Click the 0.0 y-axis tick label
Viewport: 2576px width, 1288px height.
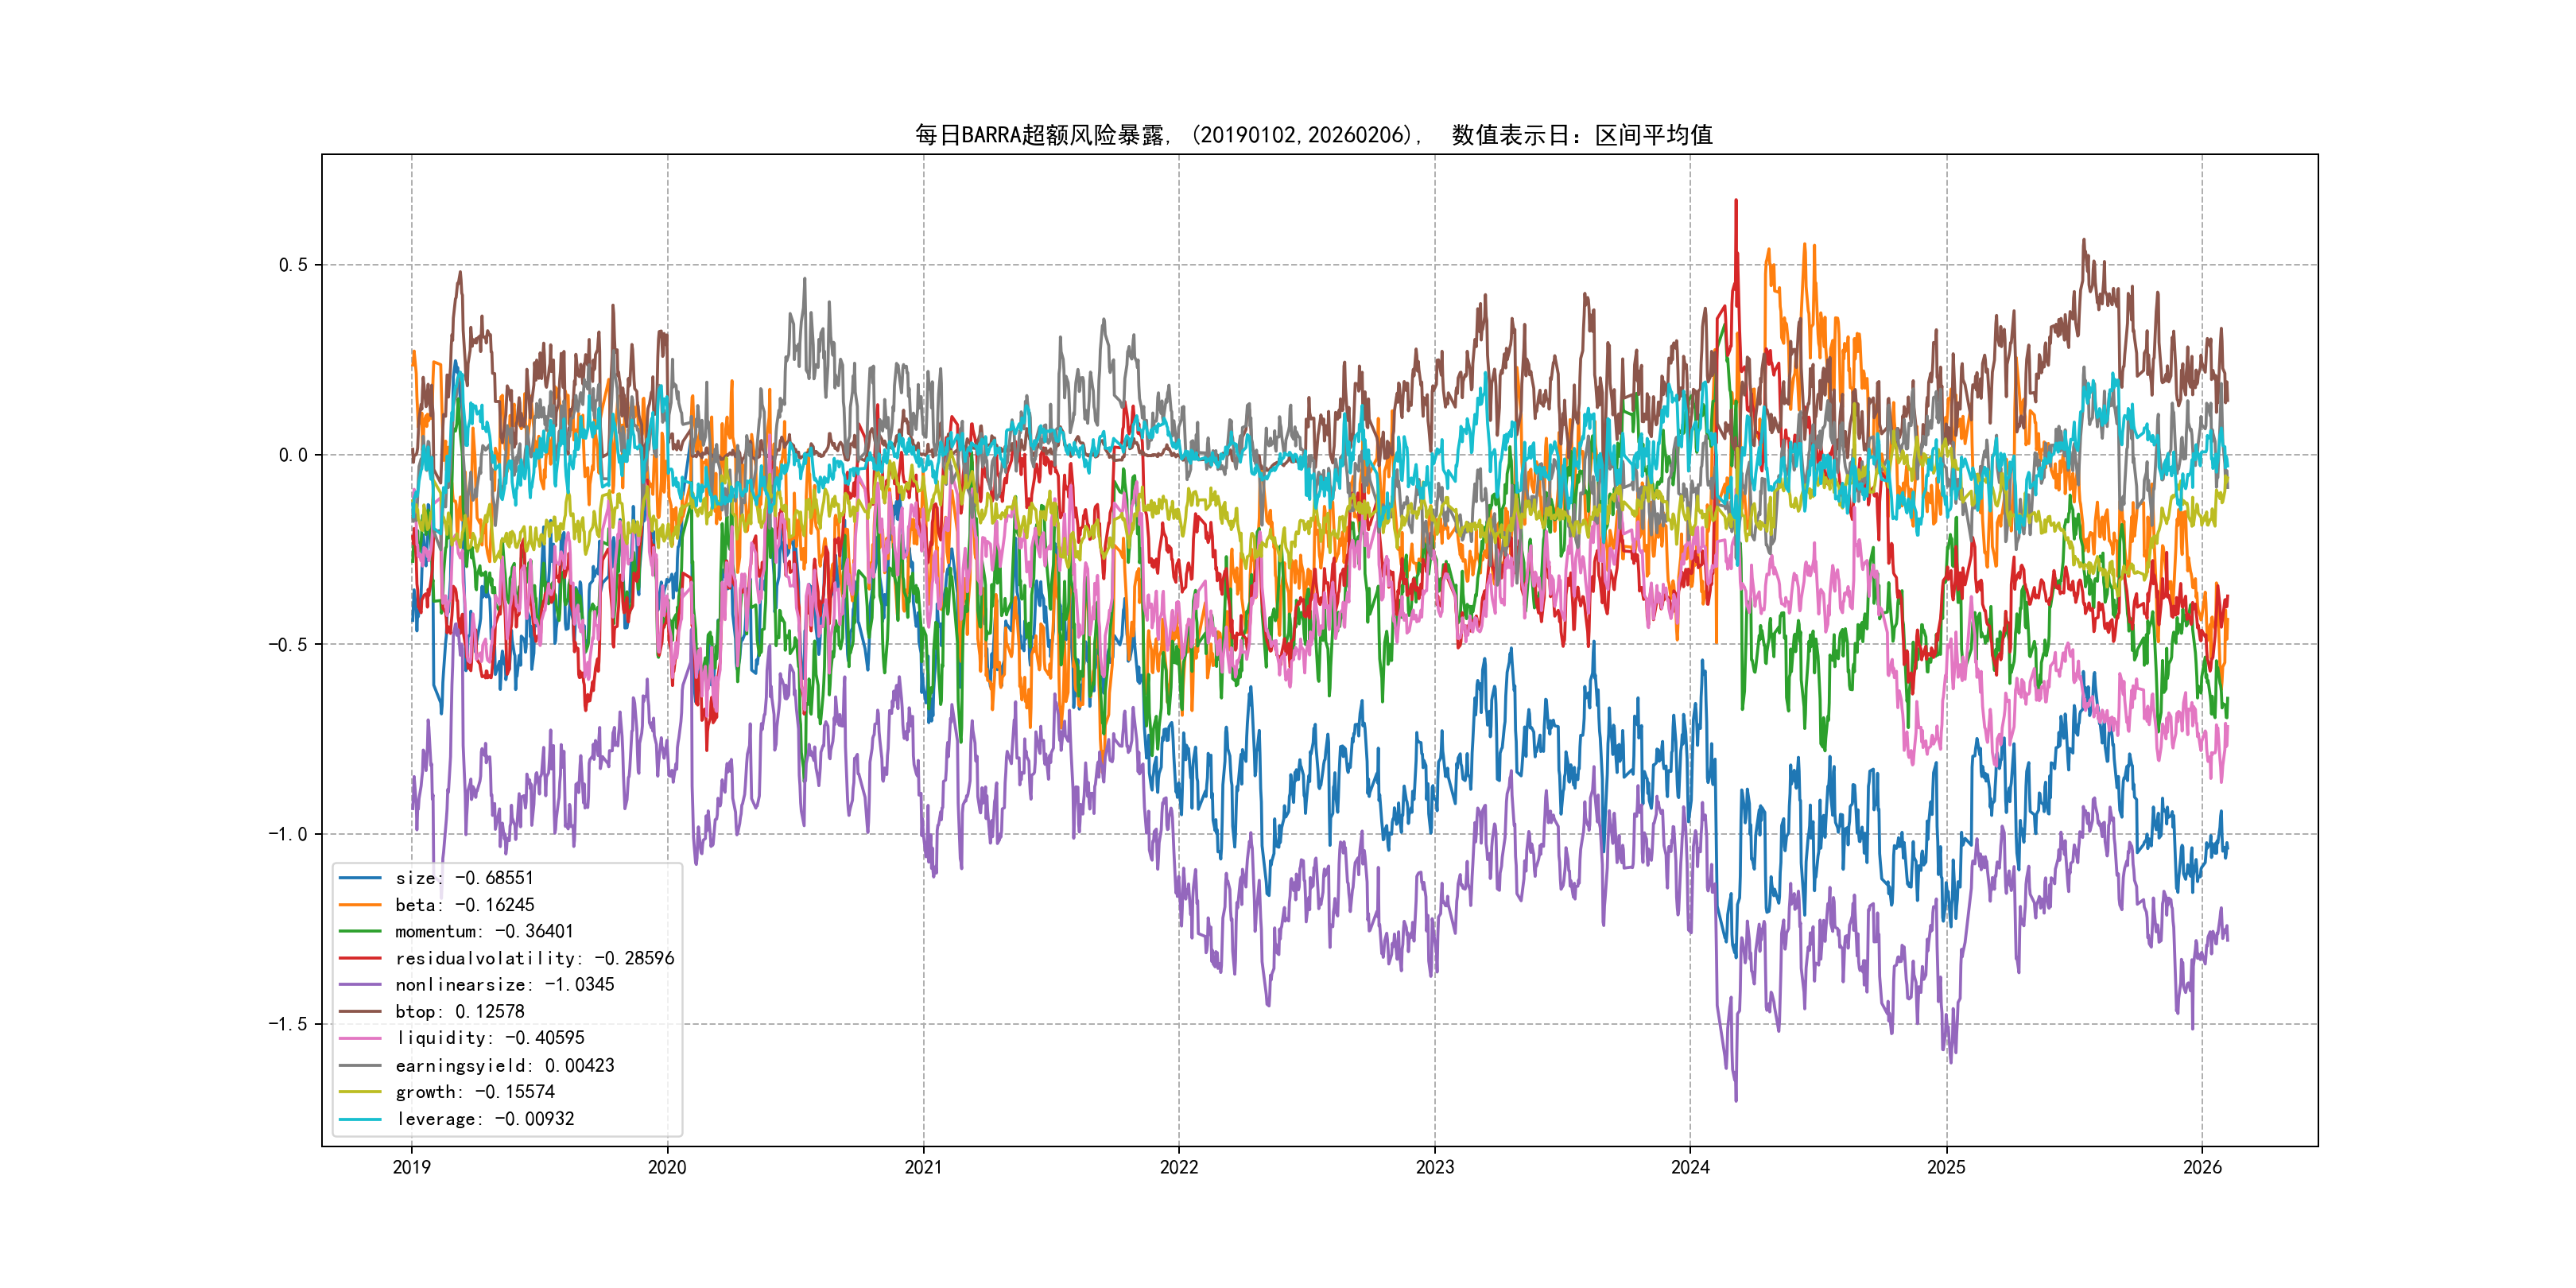292,455
